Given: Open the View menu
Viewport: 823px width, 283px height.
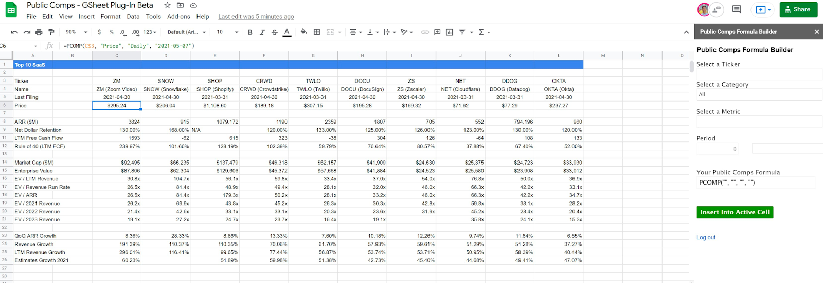Looking at the screenshot, I should click(66, 16).
